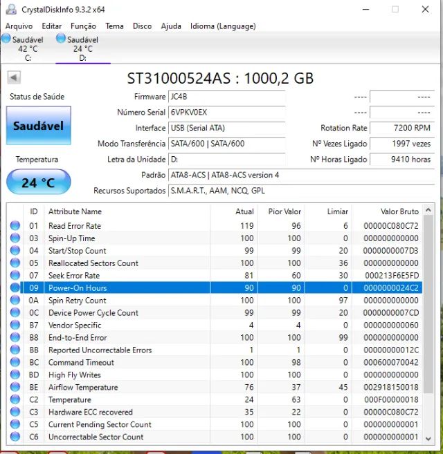Click the status icon for Current Pending Sector Count
Viewport: 443px width, 454px height.
pos(15,424)
